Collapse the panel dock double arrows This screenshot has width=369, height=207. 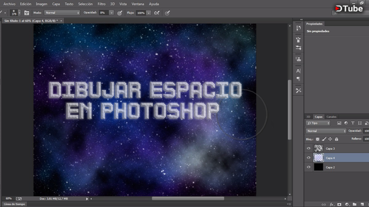pos(302,20)
